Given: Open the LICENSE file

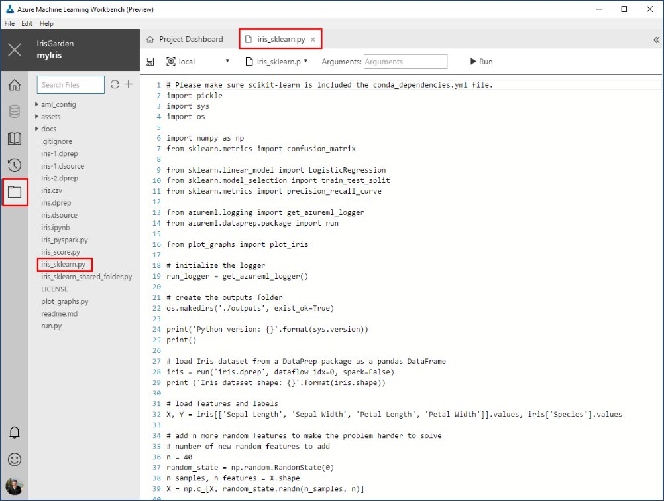Looking at the screenshot, I should coord(54,289).
